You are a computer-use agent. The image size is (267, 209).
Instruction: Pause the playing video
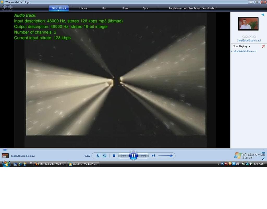click(133, 155)
